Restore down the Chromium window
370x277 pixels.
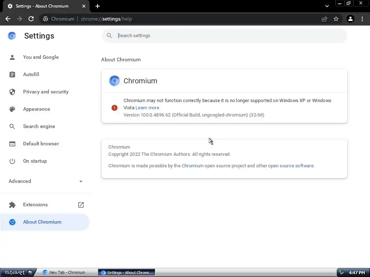coord(349,3)
